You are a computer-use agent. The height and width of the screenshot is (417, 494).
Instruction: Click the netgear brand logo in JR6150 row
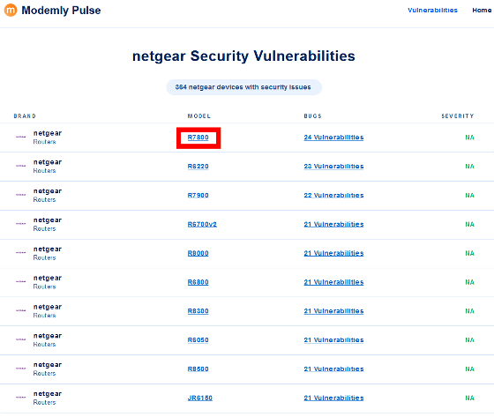coord(21,397)
